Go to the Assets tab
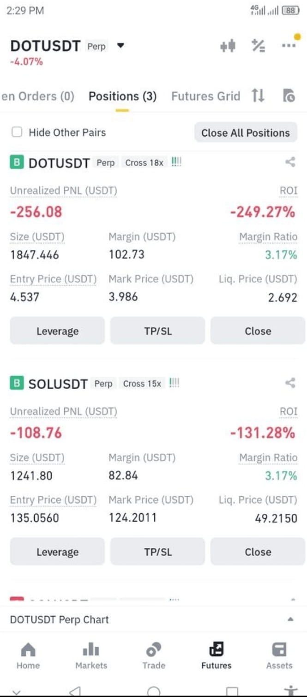Image resolution: width=307 pixels, height=697 pixels. (279, 655)
